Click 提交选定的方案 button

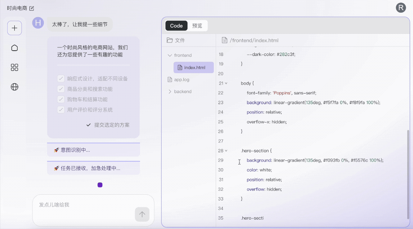point(108,125)
